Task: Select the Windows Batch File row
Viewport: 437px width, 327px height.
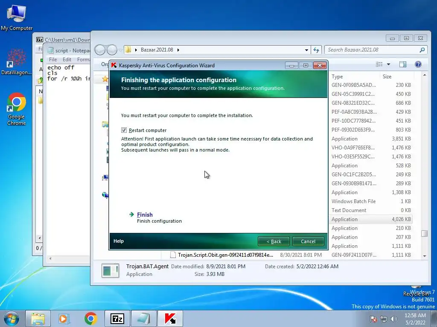Action: 371,201
